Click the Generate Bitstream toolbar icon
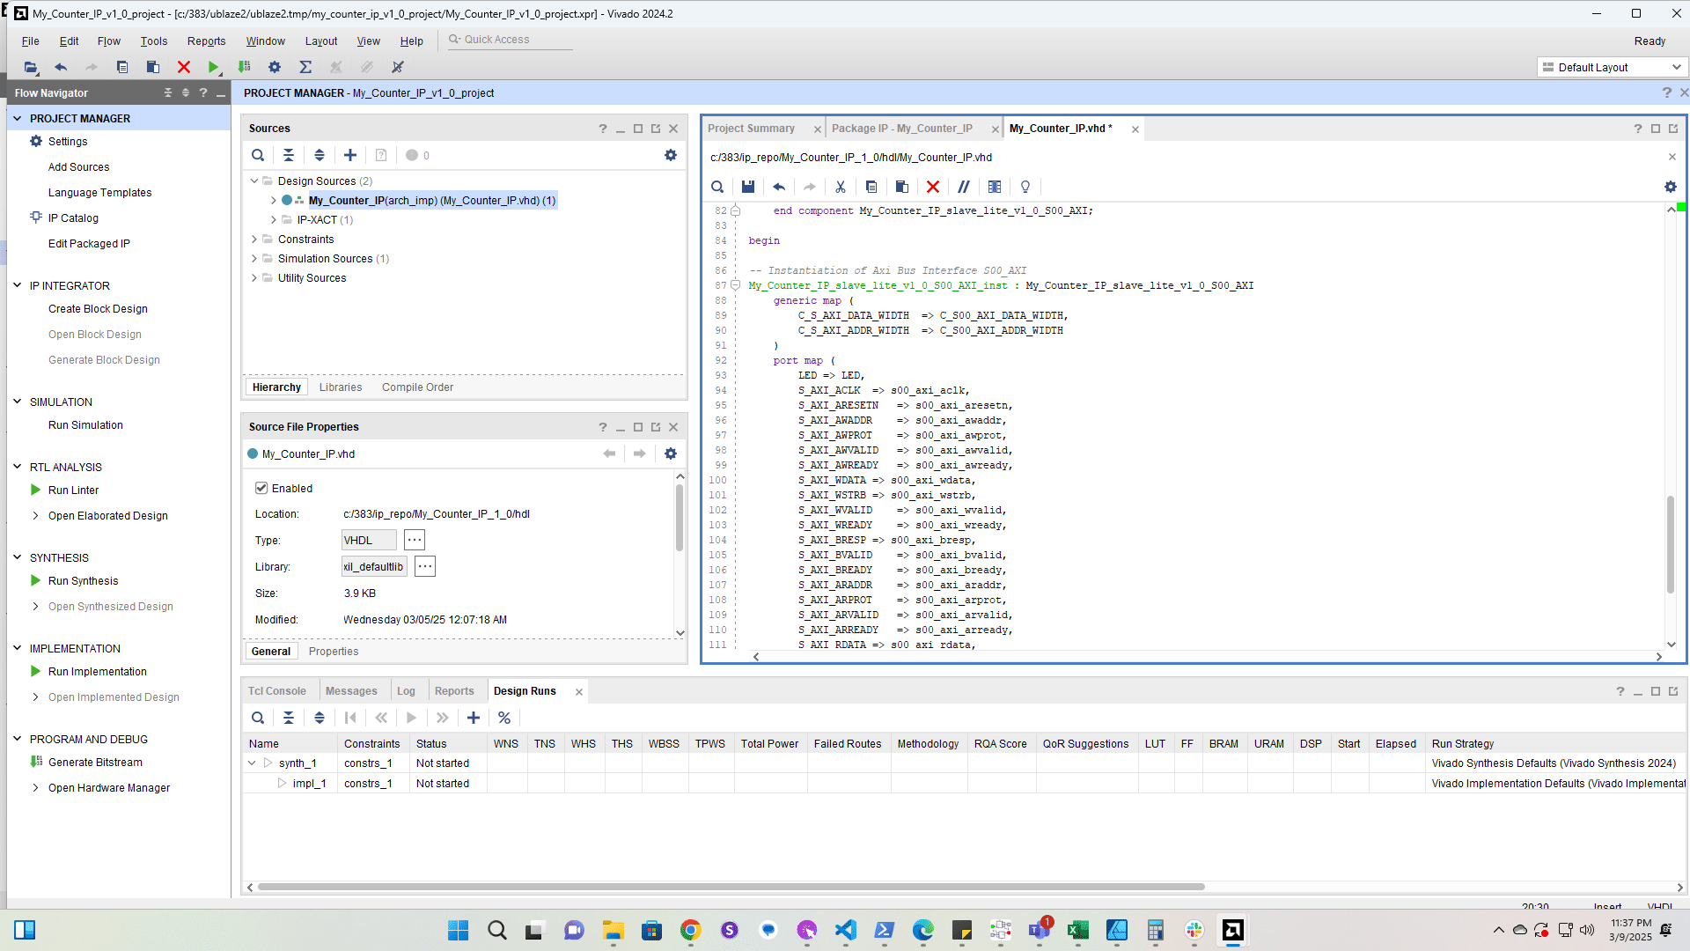The height and width of the screenshot is (951, 1690). pyautogui.click(x=245, y=67)
